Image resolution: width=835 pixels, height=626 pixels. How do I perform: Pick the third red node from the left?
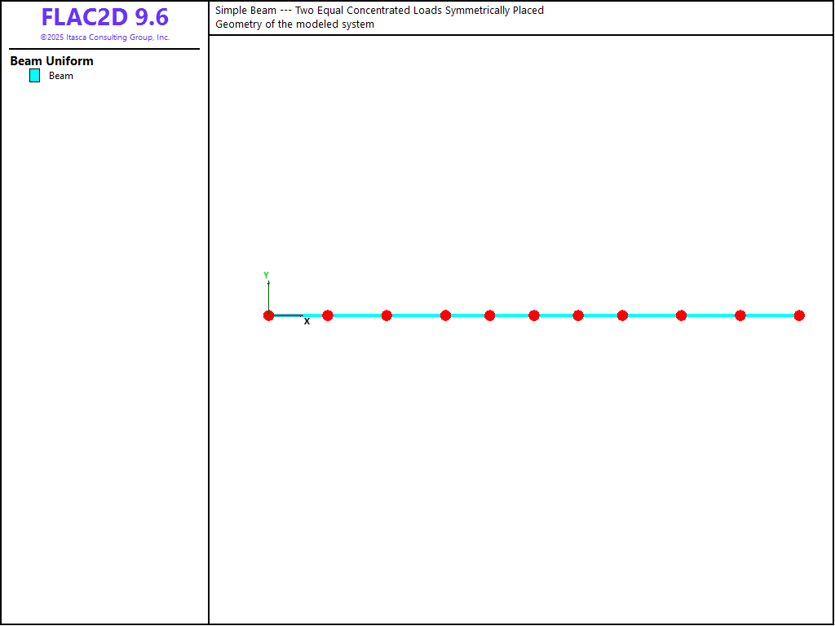click(x=387, y=315)
